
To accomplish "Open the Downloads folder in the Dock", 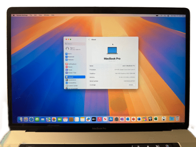I will click(171, 119).
